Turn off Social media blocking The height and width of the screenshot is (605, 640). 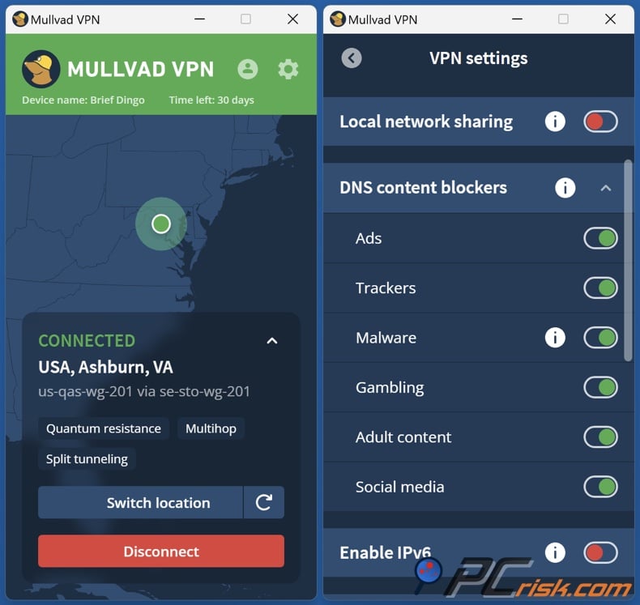tap(600, 487)
